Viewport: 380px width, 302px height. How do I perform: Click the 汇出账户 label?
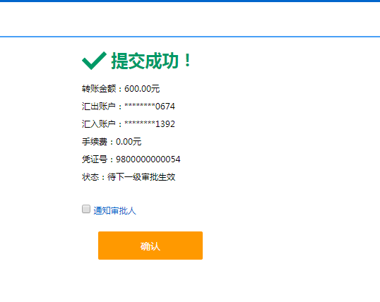pos(99,107)
